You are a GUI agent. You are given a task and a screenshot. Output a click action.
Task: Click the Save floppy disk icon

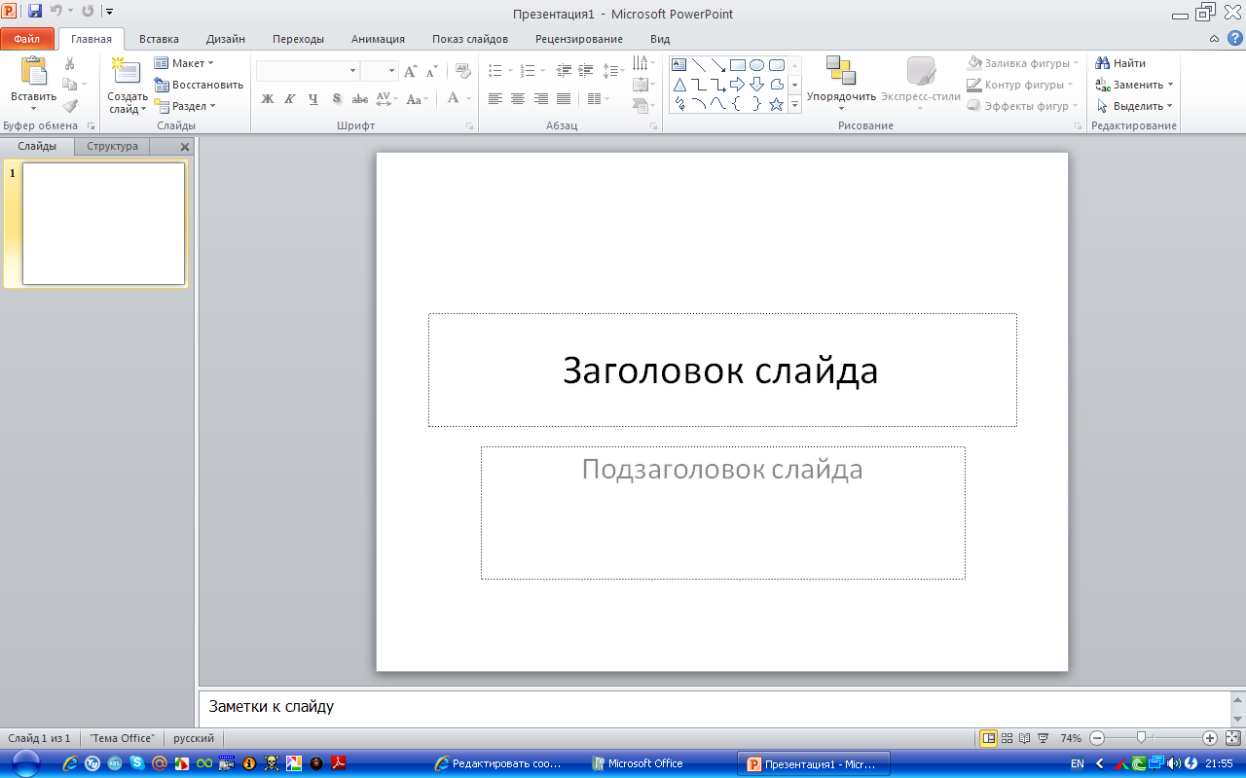[35, 12]
